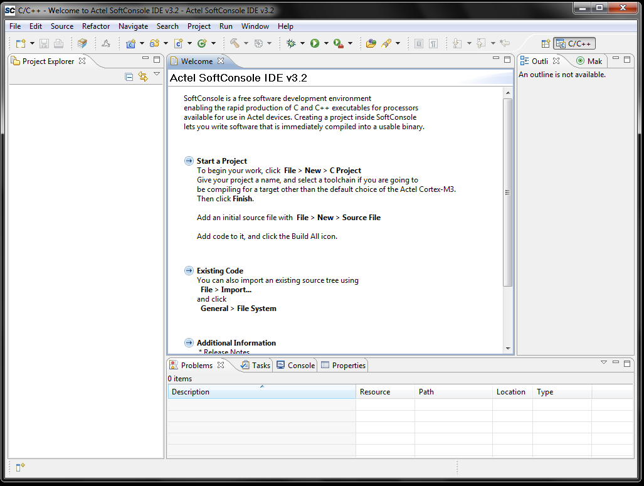The height and width of the screenshot is (486, 644).
Task: Open the Problems view menu triangle
Action: (604, 362)
